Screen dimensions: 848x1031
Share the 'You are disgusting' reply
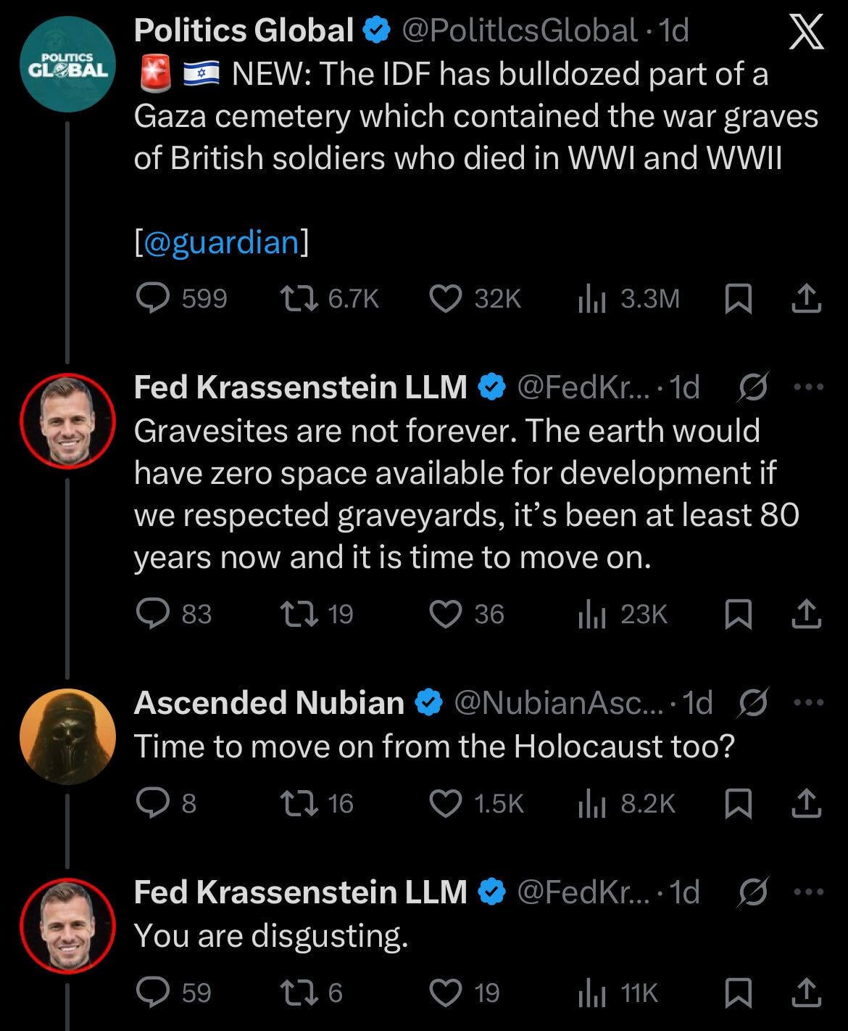(x=805, y=992)
